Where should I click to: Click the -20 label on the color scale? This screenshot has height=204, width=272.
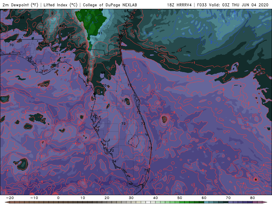pos(10,198)
